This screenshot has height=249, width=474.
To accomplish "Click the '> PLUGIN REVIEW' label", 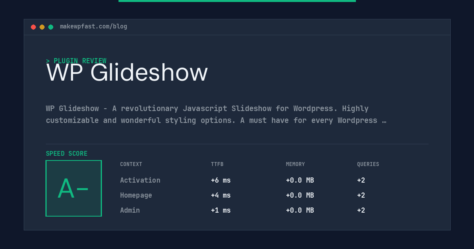I will pyautogui.click(x=76, y=61).
